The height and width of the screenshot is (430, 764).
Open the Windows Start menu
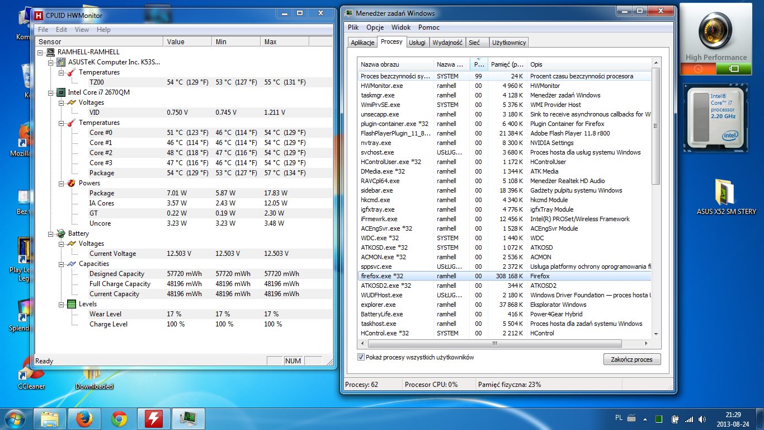[x=16, y=419]
